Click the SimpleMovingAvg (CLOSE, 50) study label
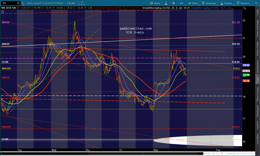This screenshot has width=260, height=156. [211, 8]
